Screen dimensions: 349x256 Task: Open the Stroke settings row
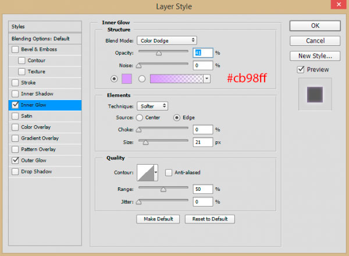click(45, 83)
